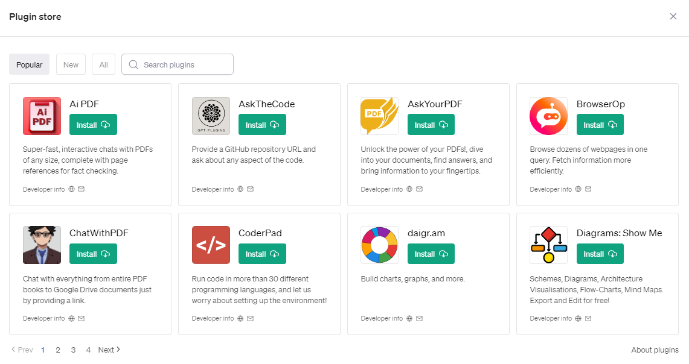This screenshot has height=364, width=689.
Task: Open AskTheCode developer email icon
Action: pos(251,189)
